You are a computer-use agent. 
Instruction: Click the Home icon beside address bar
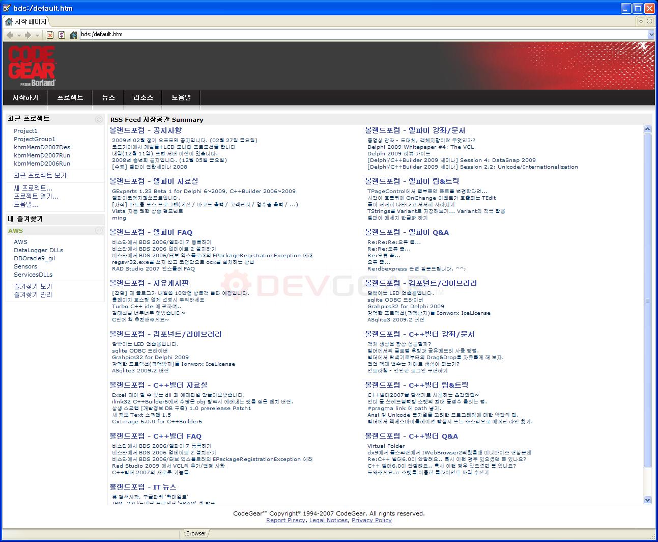(x=73, y=35)
